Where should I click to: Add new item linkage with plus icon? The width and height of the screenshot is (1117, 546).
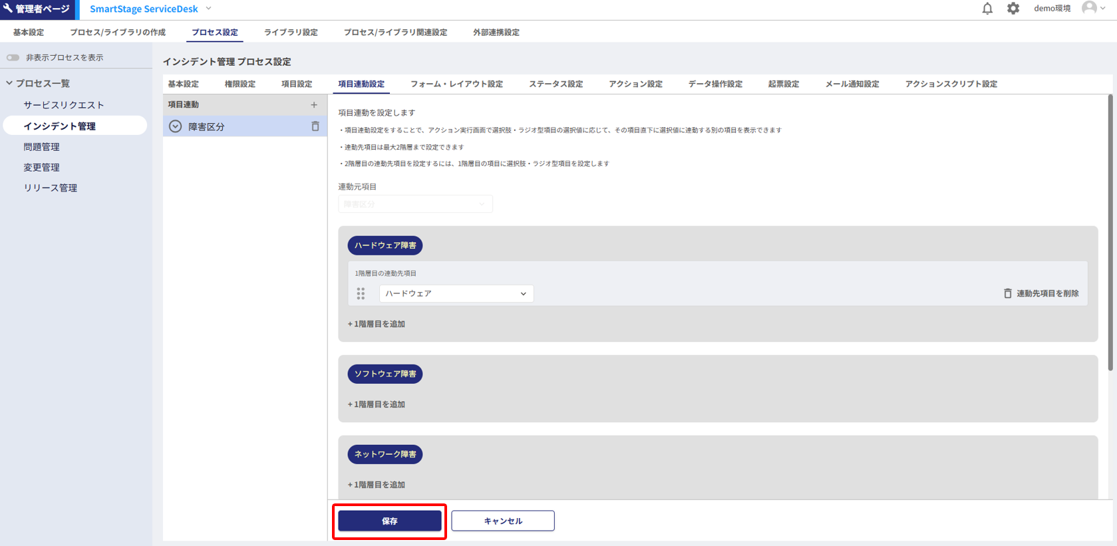(x=314, y=104)
